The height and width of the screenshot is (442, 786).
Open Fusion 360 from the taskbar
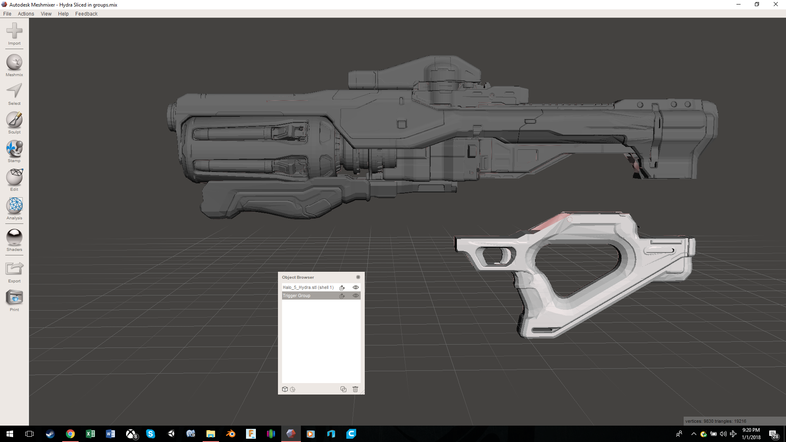coord(251,434)
